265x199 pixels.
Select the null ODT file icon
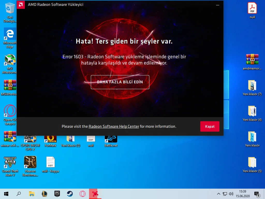coord(91,141)
